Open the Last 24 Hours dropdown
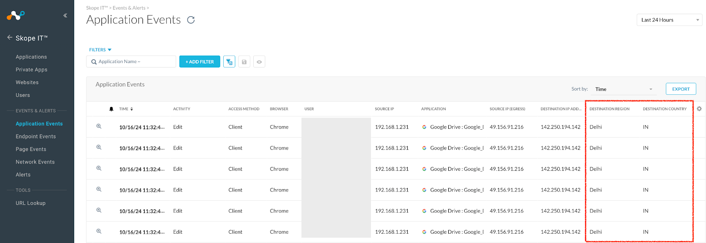Viewport: 706px width, 243px height. [x=669, y=20]
